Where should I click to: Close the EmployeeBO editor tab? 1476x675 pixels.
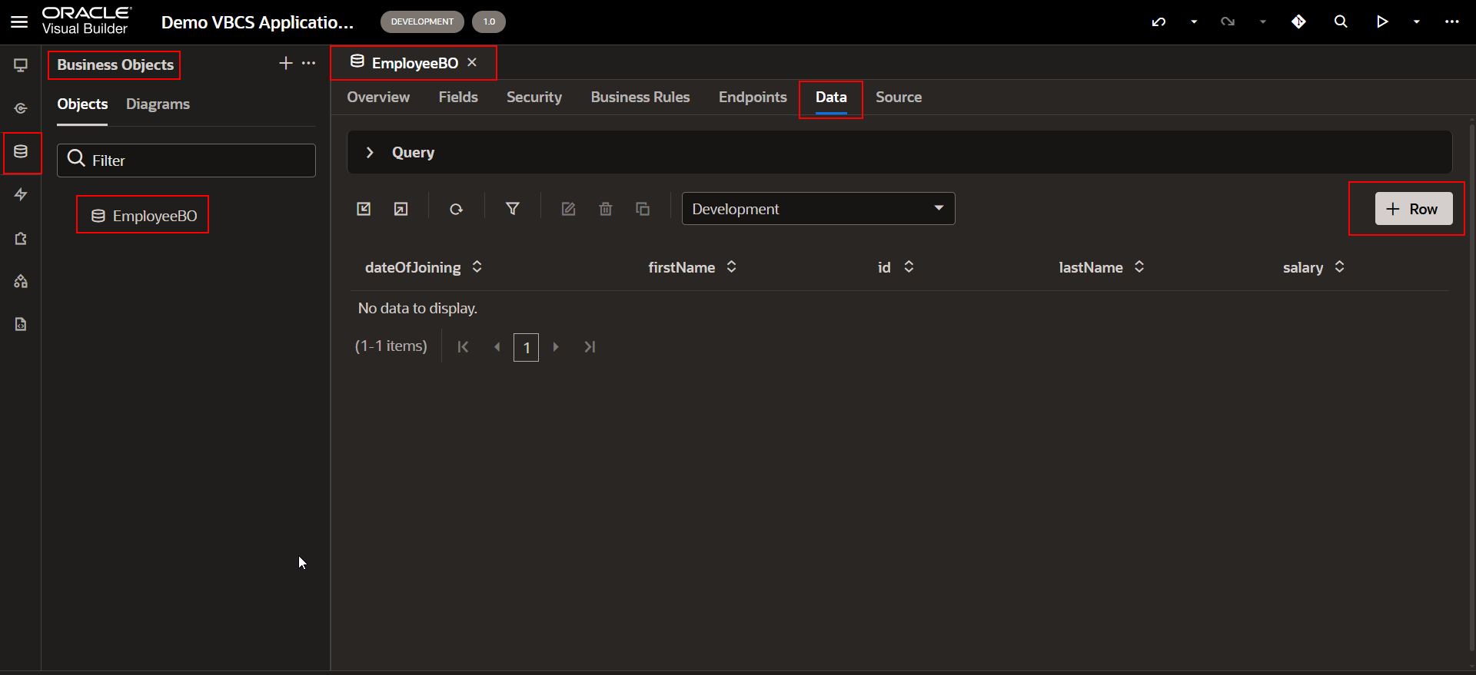pyautogui.click(x=472, y=62)
